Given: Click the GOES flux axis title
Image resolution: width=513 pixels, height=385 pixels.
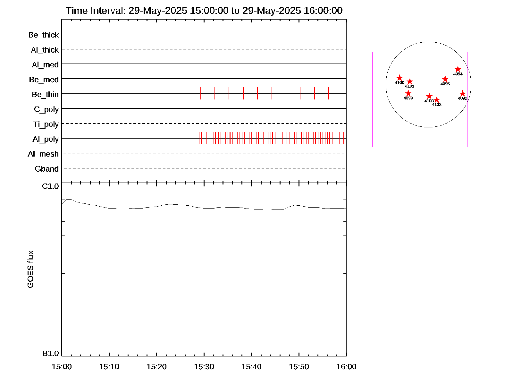Looking at the screenshot, I should (x=30, y=269).
